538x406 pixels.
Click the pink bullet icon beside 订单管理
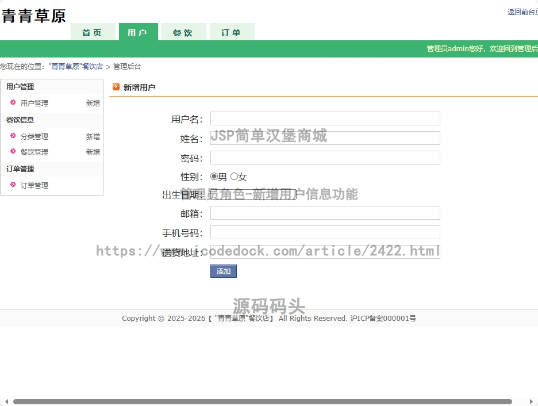point(13,184)
